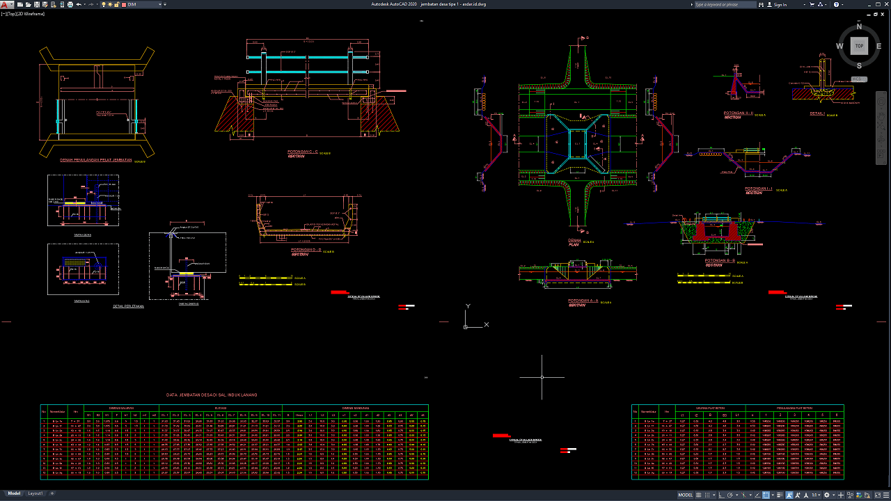Open the AutoCAD application menu button
Viewport: 891px width, 501px height.
tap(6, 4)
